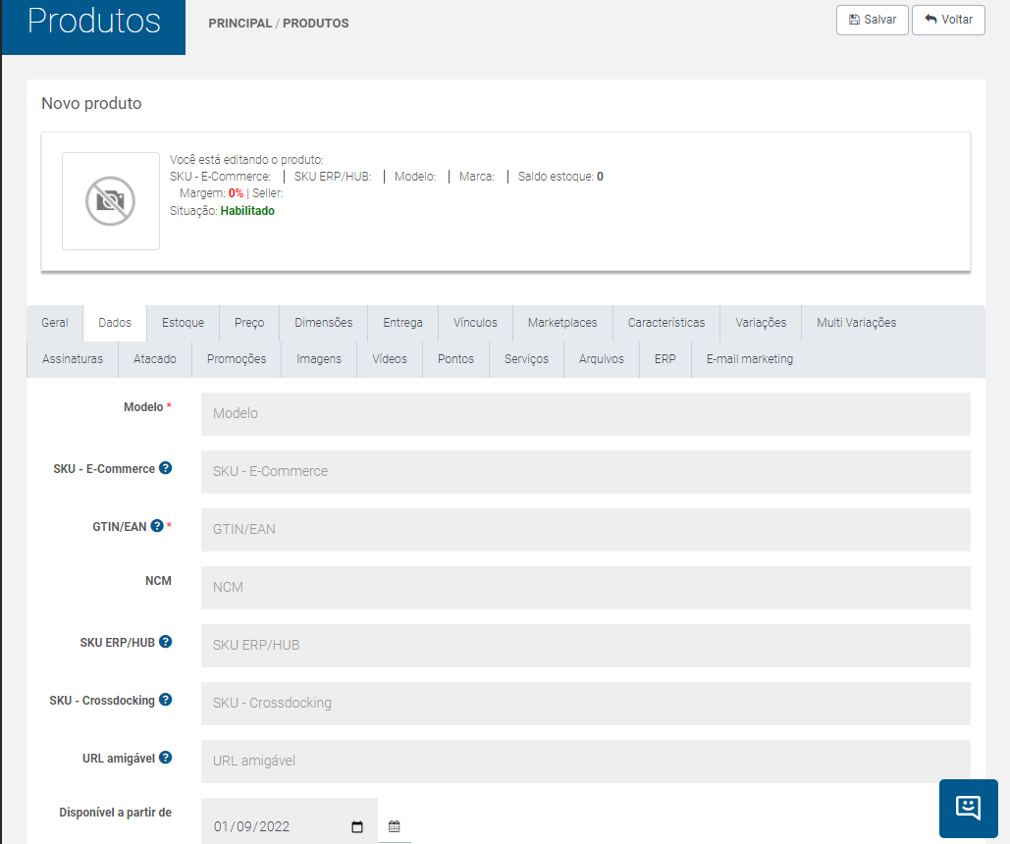Open the Vínculos tab
Image resolution: width=1010 pixels, height=844 pixels.
click(475, 323)
